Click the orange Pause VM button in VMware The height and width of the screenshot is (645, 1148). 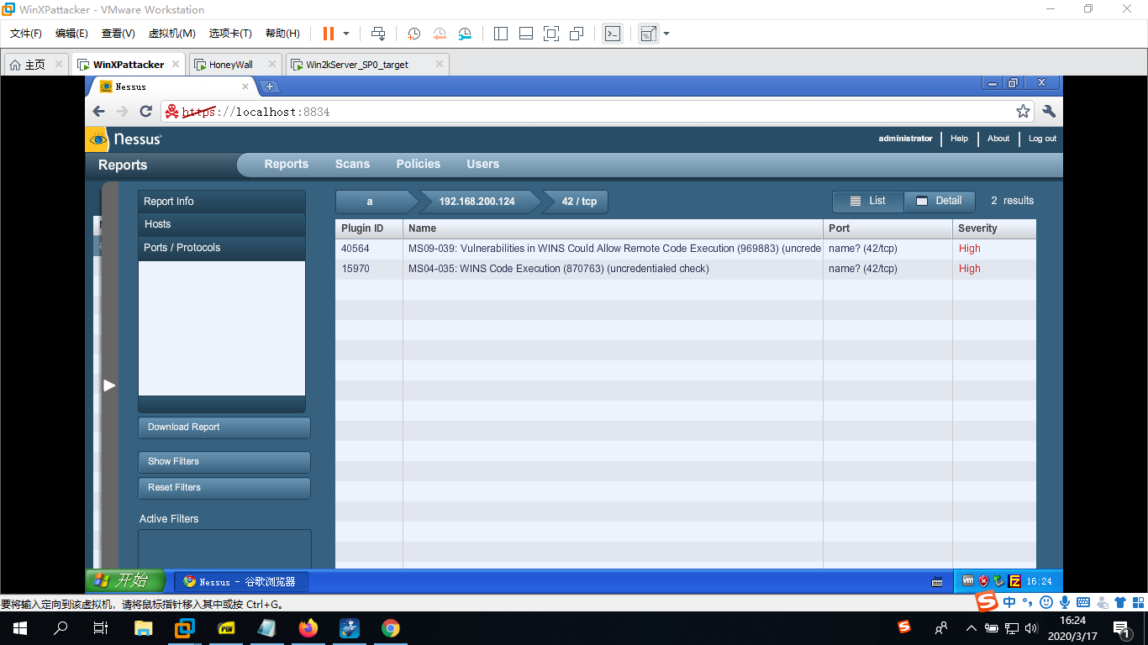click(x=328, y=34)
